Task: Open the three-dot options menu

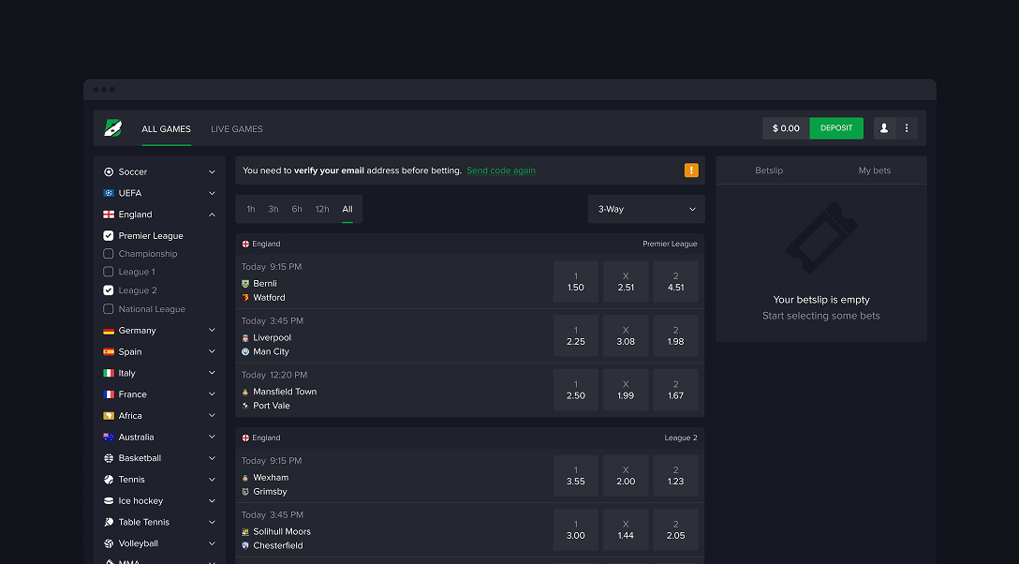Action: point(907,128)
